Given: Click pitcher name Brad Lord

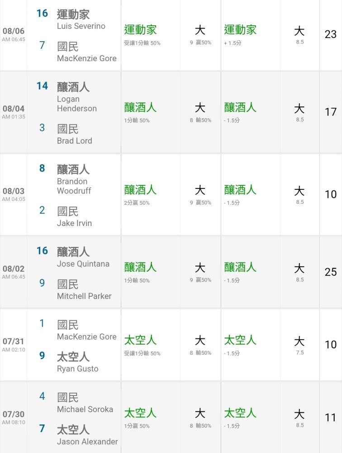Looking at the screenshot, I should click(75, 141).
